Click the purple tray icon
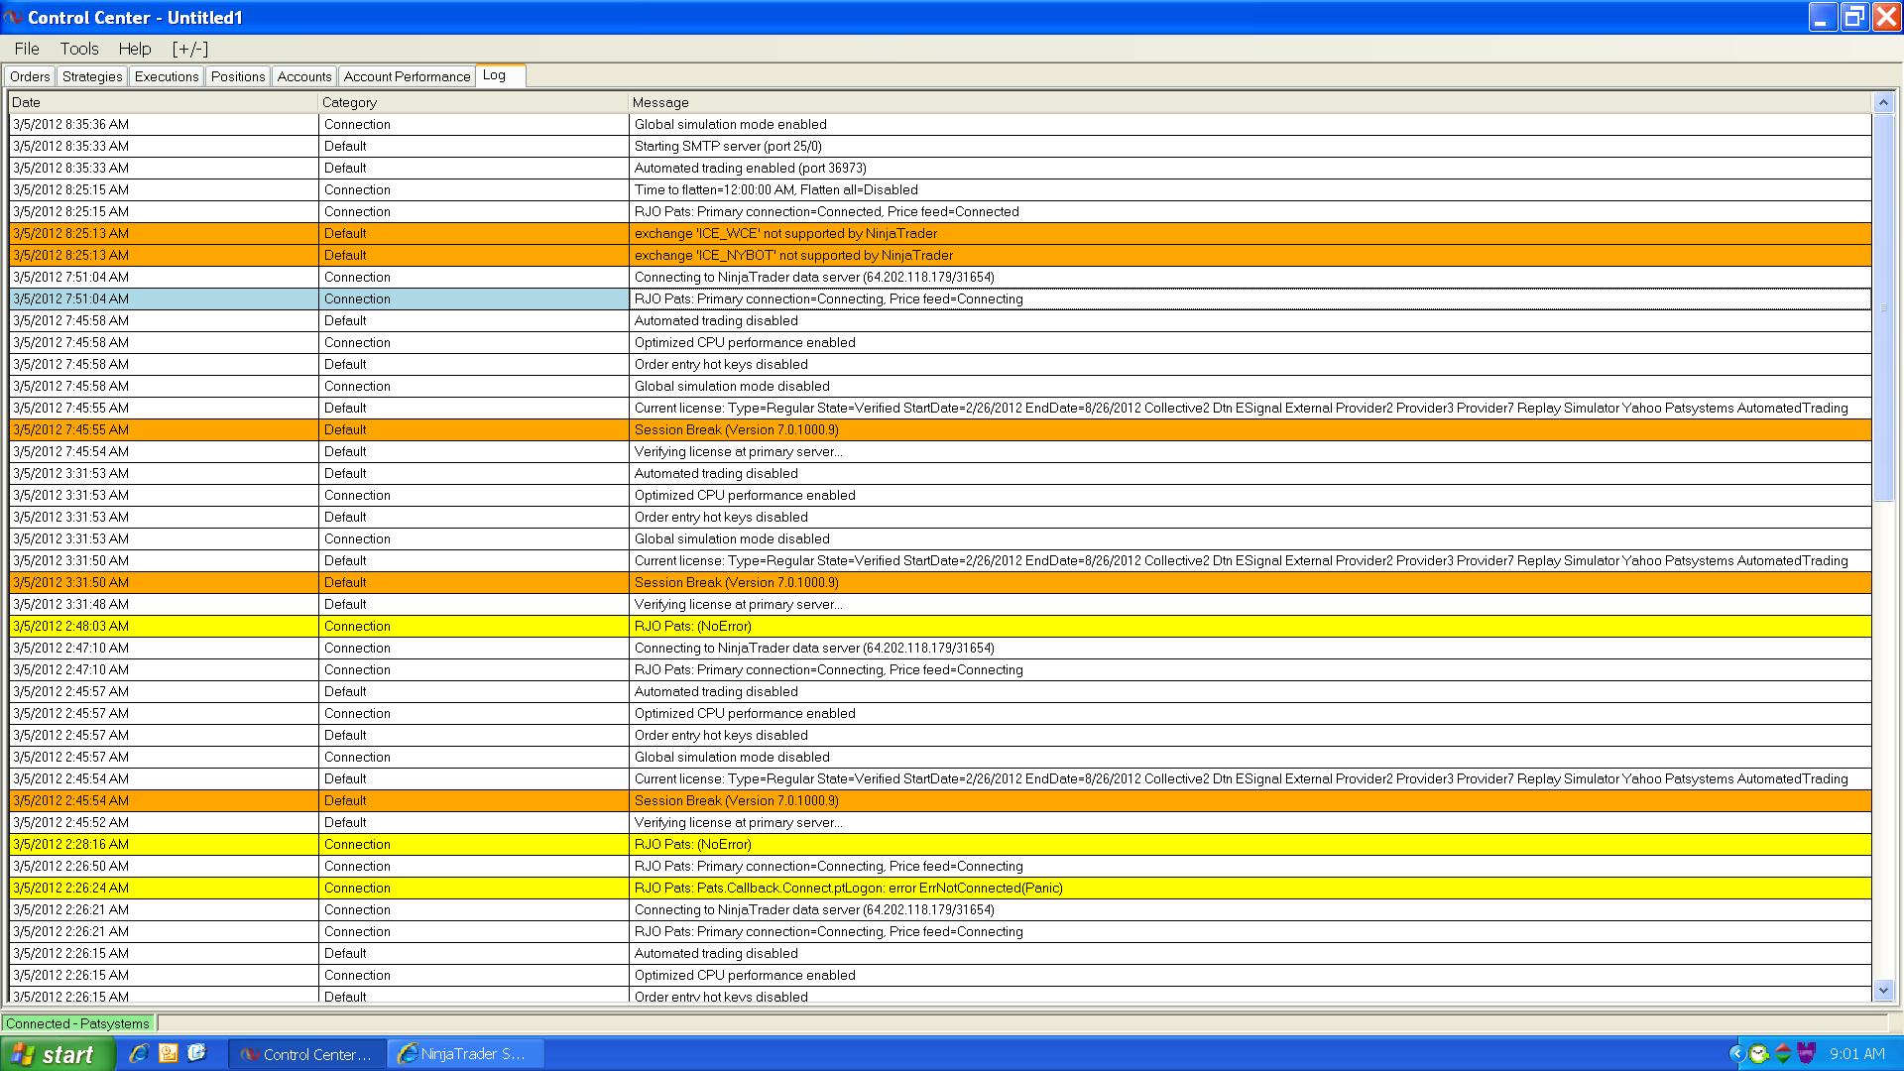Screen dimensions: 1904x1071 (1807, 1054)
